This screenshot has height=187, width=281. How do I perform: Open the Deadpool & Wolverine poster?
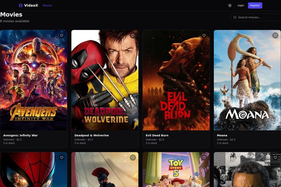pyautogui.click(x=105, y=80)
